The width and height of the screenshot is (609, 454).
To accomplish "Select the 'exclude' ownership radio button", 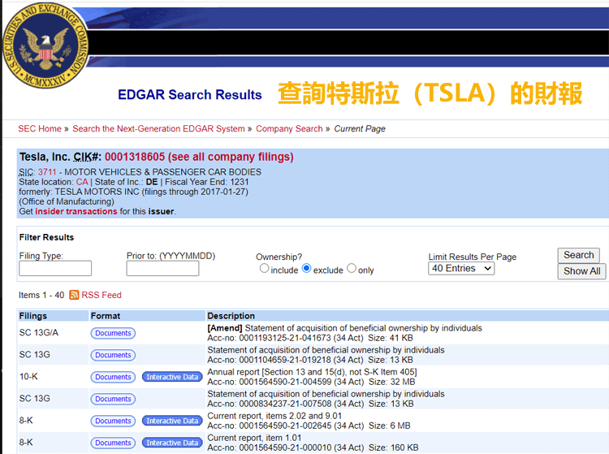I will [x=307, y=269].
